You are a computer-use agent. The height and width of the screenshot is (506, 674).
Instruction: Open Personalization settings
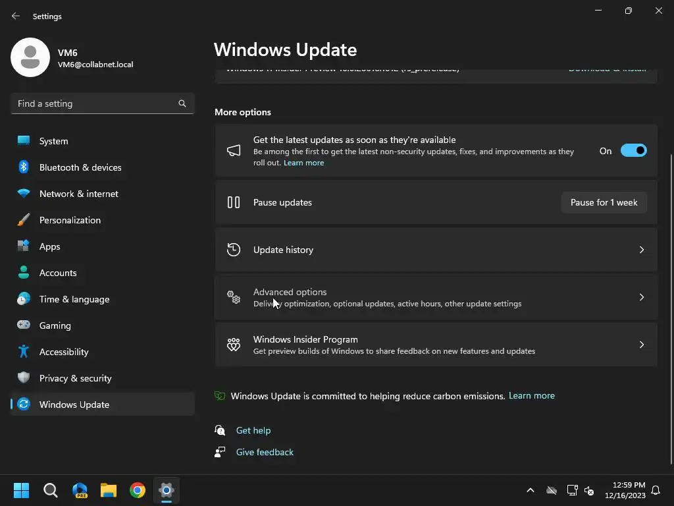pos(102,220)
